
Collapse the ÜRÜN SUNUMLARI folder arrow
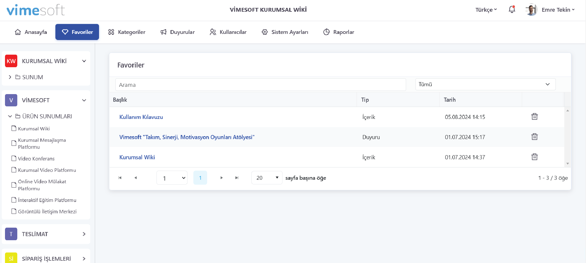(x=10, y=116)
